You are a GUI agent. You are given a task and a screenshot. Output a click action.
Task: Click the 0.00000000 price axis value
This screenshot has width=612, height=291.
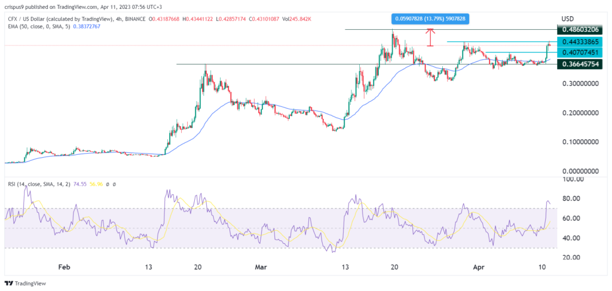(x=580, y=171)
